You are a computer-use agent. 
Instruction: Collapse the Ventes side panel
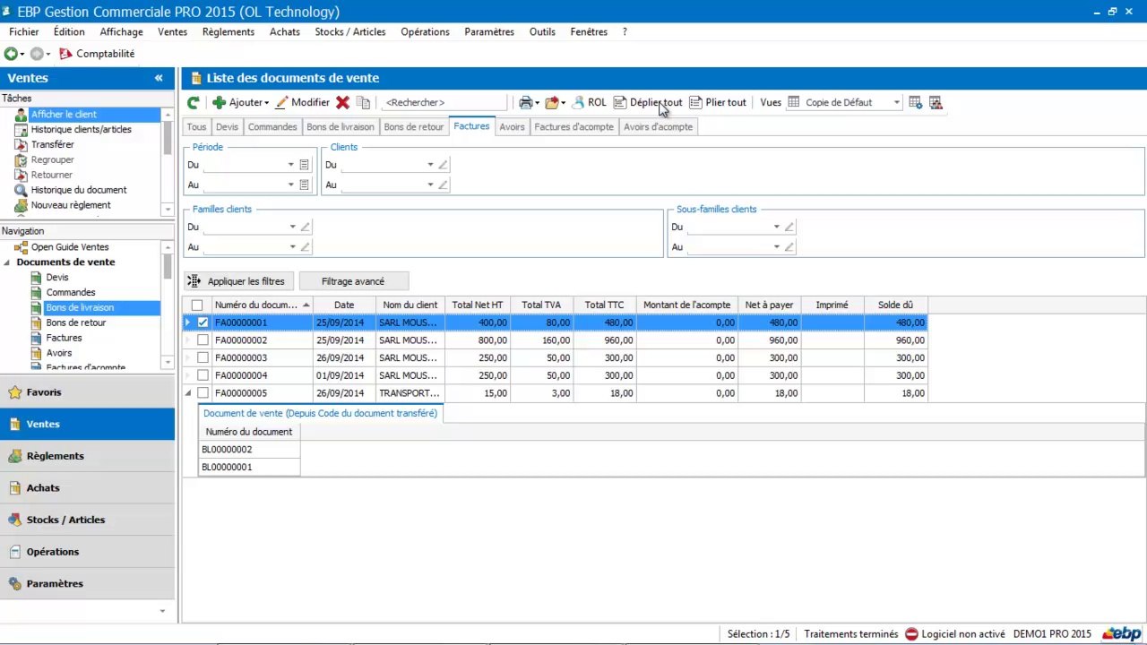coord(159,78)
